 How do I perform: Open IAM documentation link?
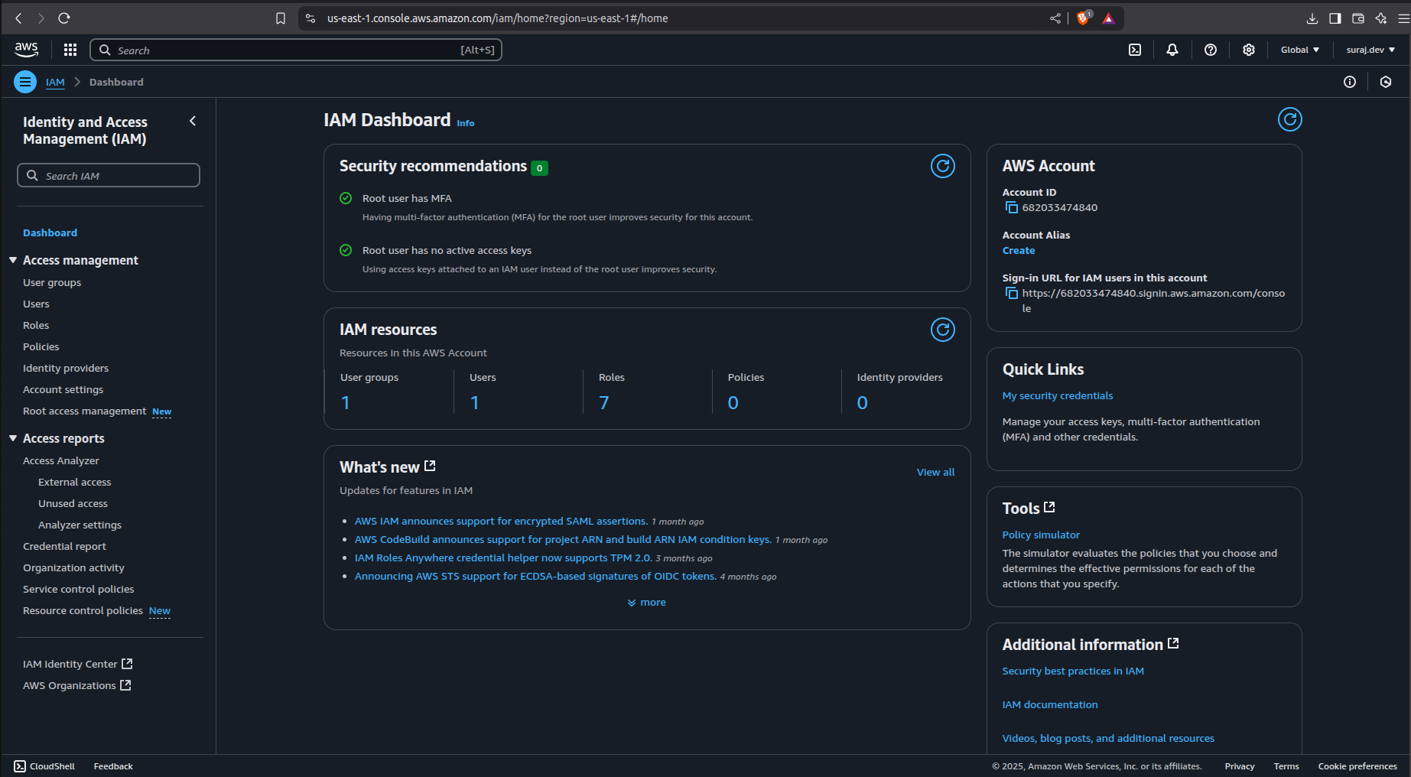[x=1050, y=704]
